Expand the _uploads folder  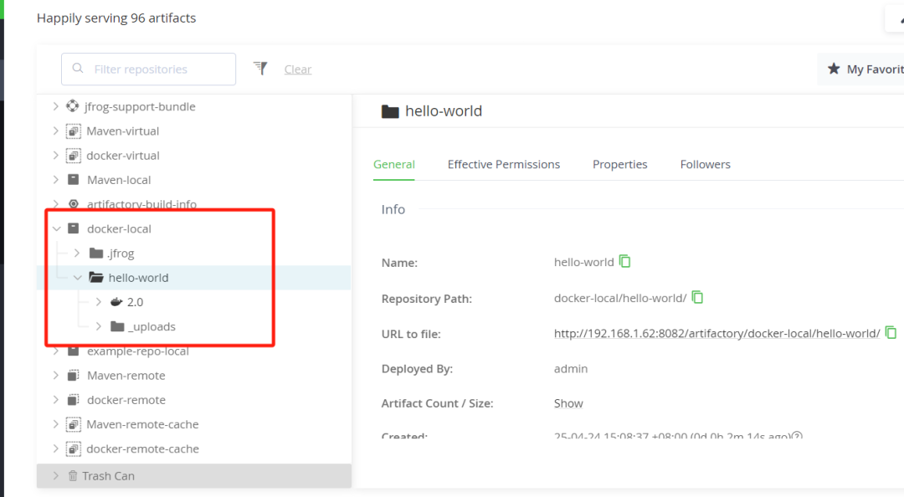coord(98,326)
